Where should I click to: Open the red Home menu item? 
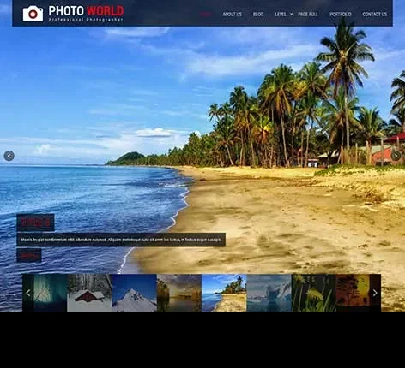(x=205, y=14)
